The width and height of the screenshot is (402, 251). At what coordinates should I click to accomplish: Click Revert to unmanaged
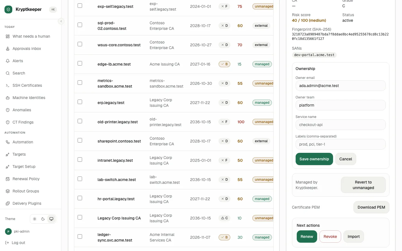tap(363, 185)
